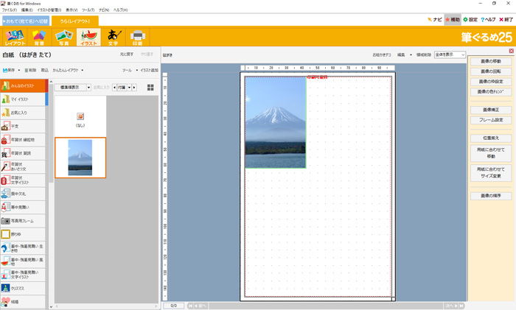Open the 設定 gear in the top bar

coord(470,20)
